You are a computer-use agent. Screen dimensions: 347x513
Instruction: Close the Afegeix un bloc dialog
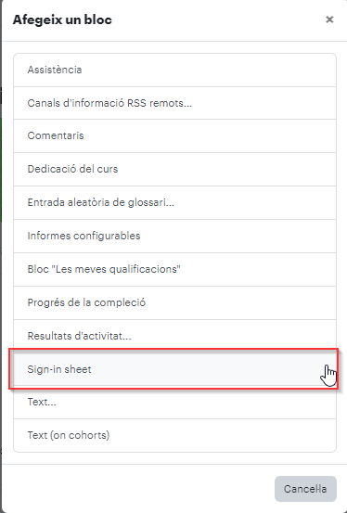pos(329,19)
